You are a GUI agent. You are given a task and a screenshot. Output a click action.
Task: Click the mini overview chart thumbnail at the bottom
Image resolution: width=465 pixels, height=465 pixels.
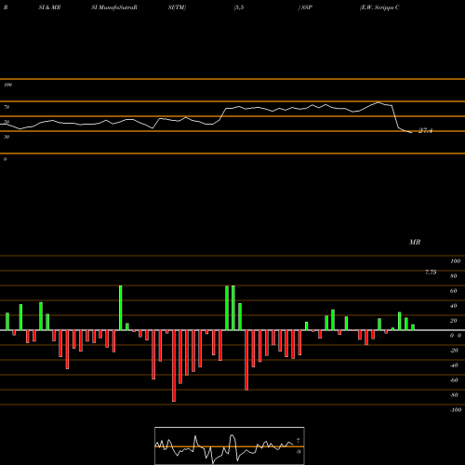230,445
